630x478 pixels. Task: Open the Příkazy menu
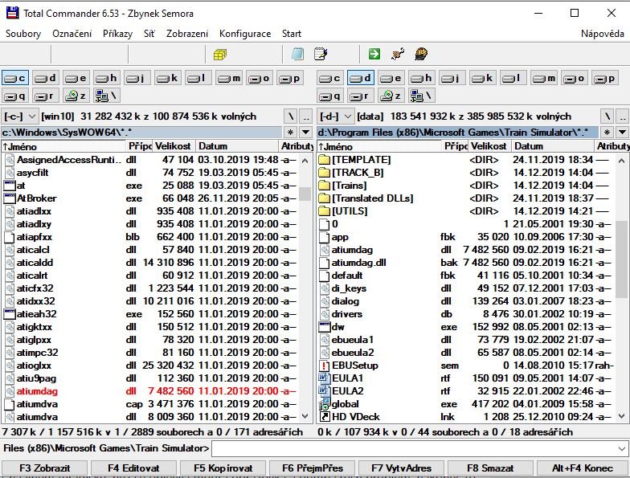117,34
